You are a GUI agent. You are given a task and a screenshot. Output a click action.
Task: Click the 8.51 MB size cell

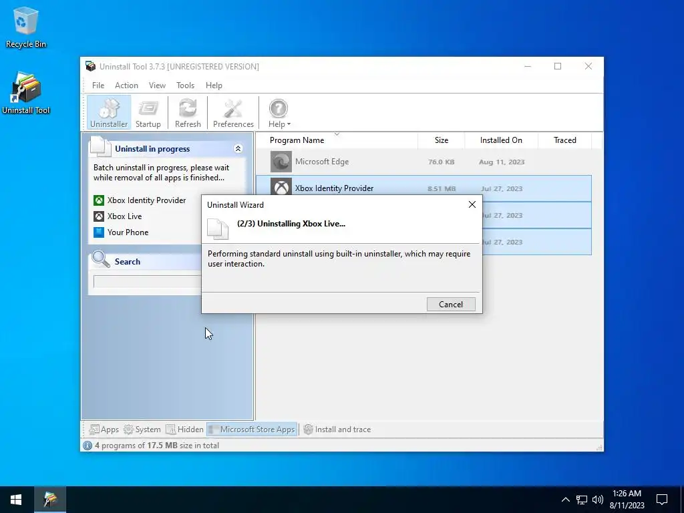[442, 189]
